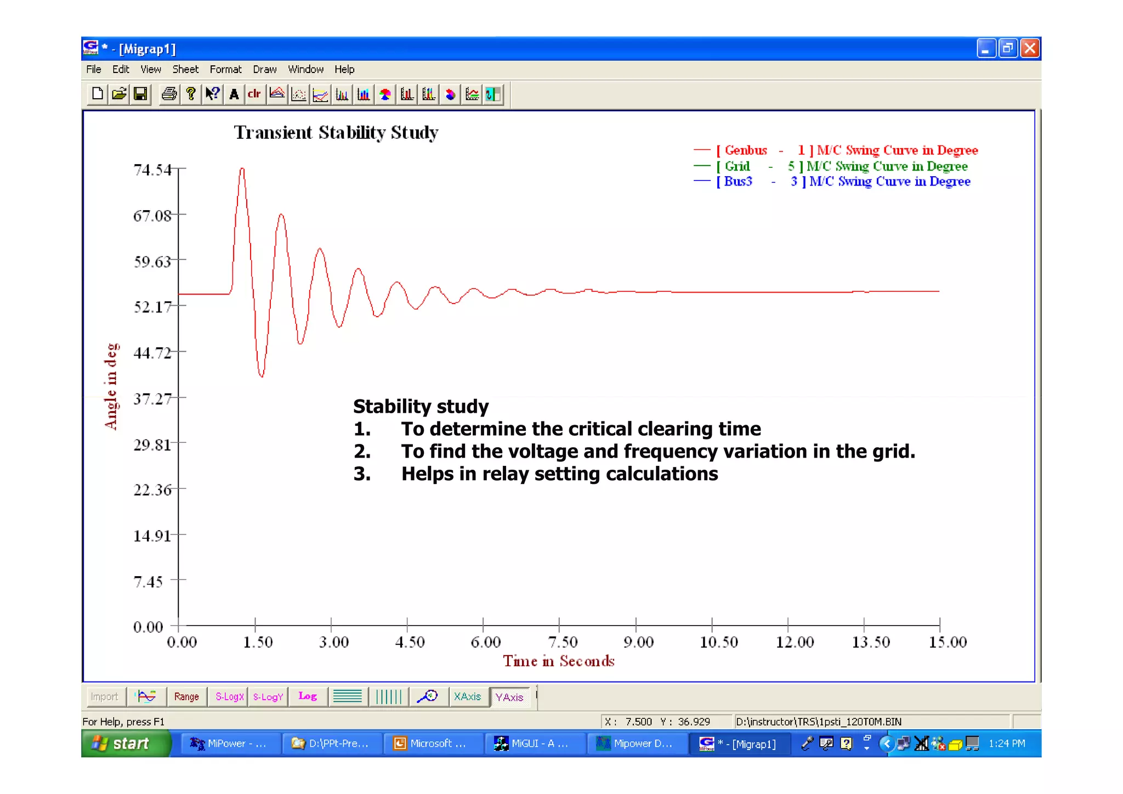
Task: Choose the pie chart icon
Action: coord(385,94)
